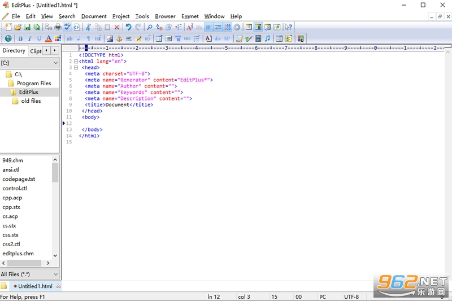Click the Go to Line icon

tap(178, 27)
